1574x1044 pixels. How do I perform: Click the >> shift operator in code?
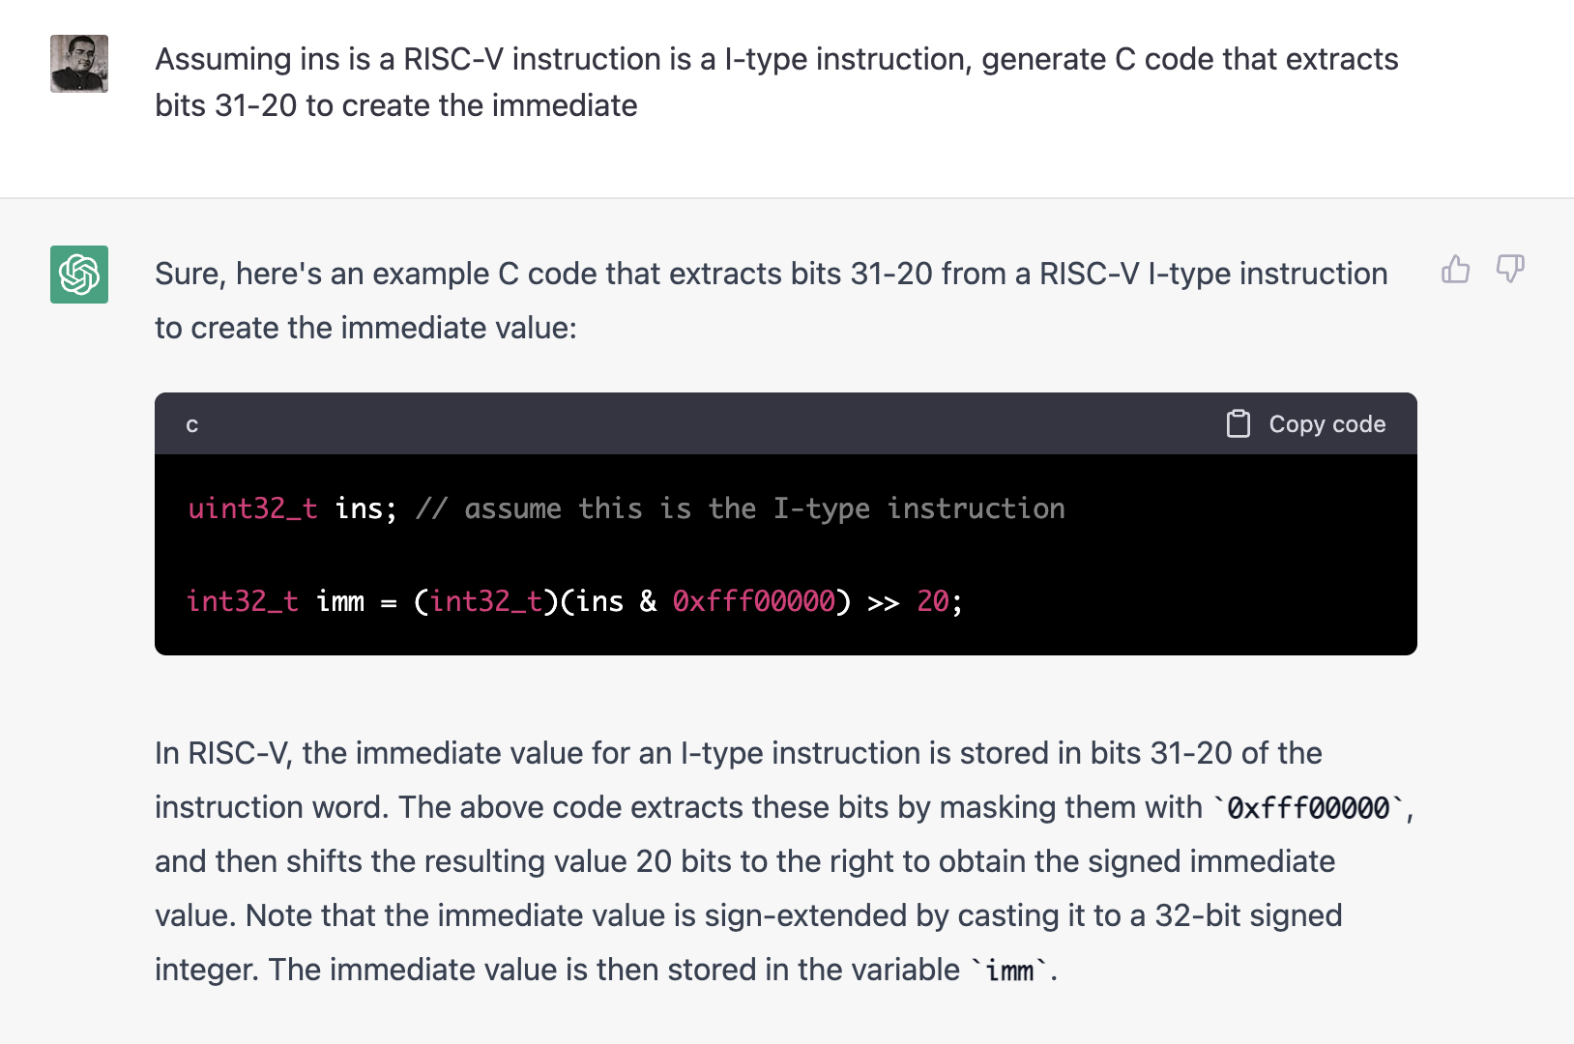pyautogui.click(x=883, y=602)
